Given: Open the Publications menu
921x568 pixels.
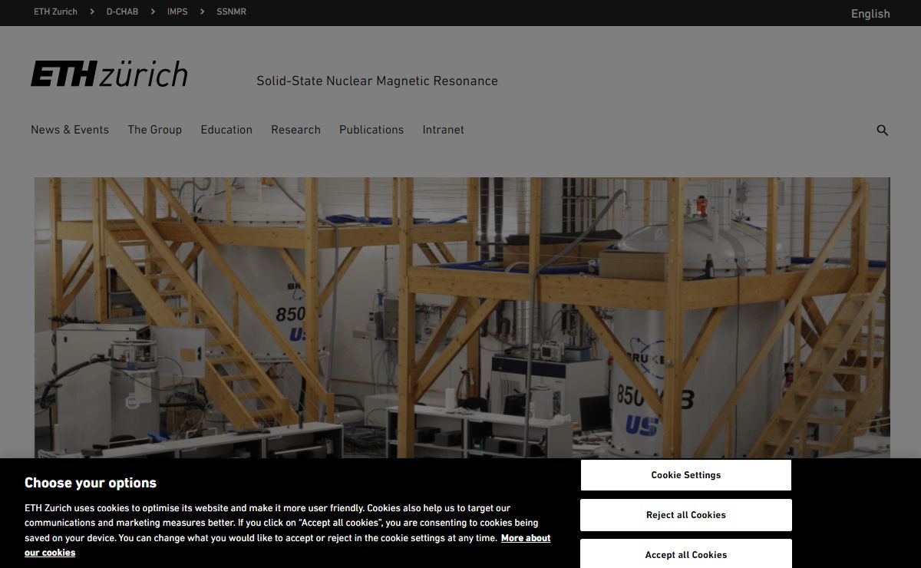Looking at the screenshot, I should [371, 130].
